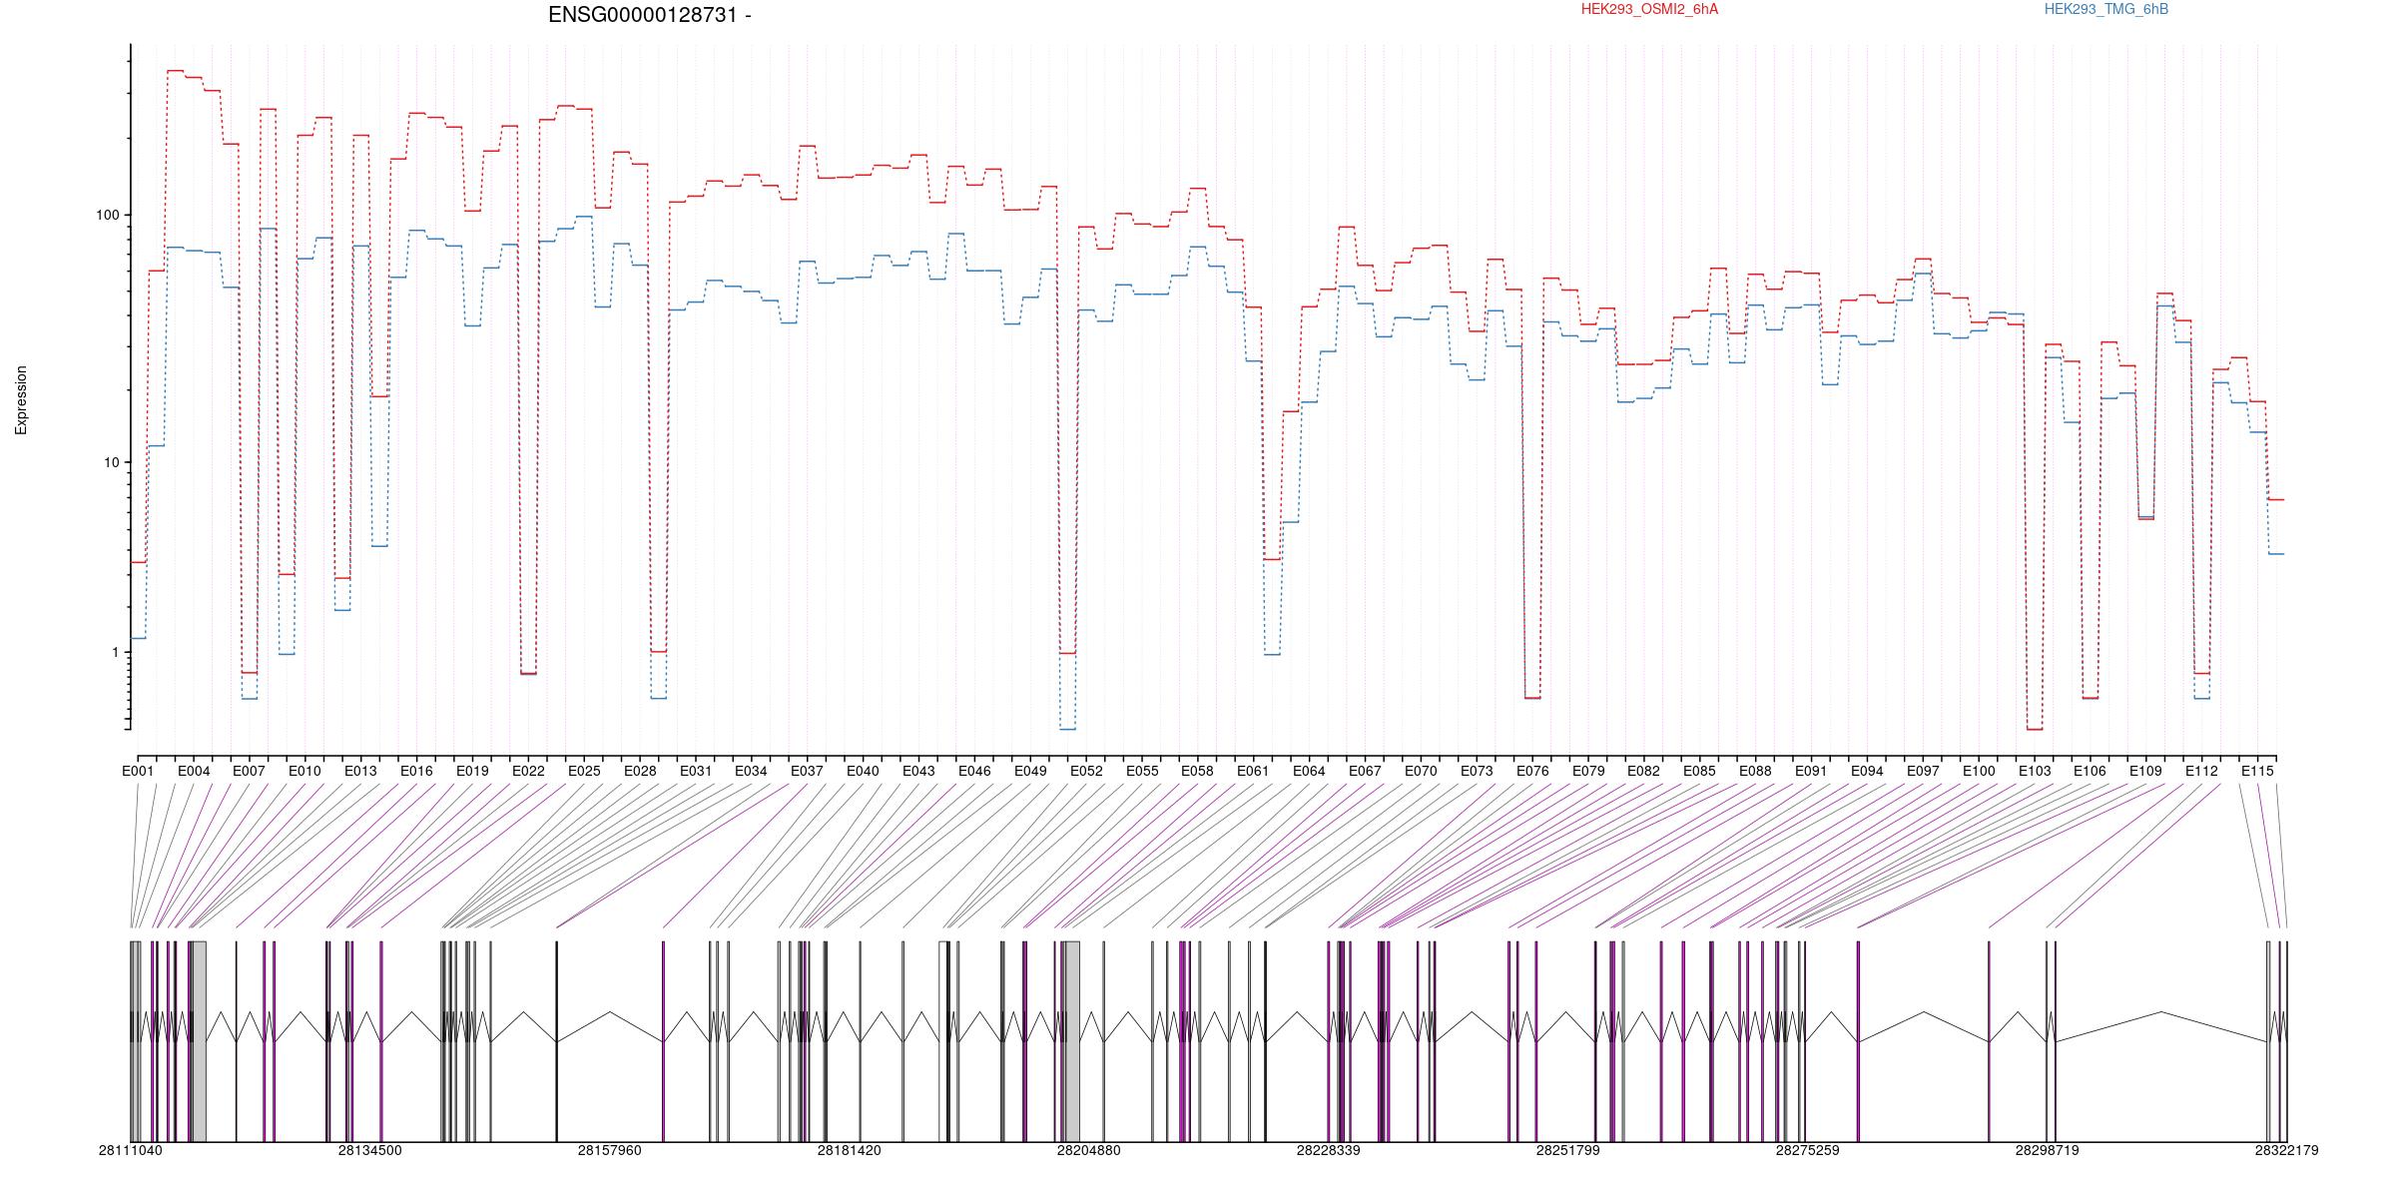Image resolution: width=2396 pixels, height=1198 pixels.
Task: Click exon label E016
Action: pyautogui.click(x=416, y=771)
